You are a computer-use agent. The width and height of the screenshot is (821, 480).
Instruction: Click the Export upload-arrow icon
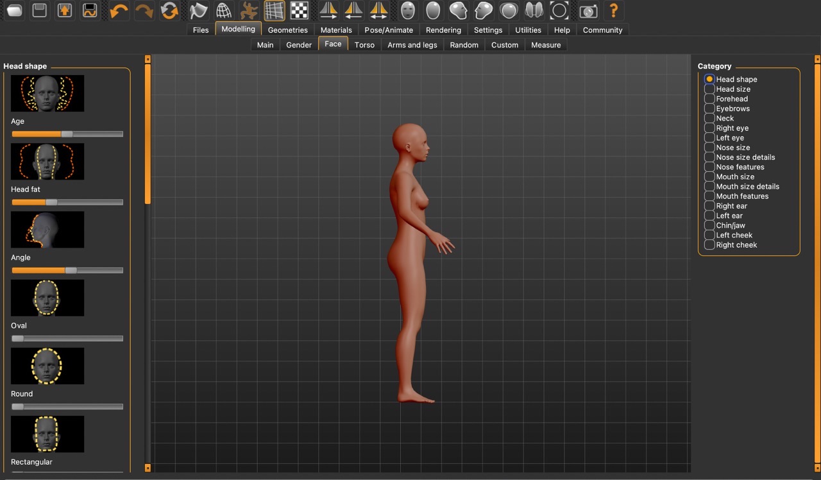click(64, 10)
